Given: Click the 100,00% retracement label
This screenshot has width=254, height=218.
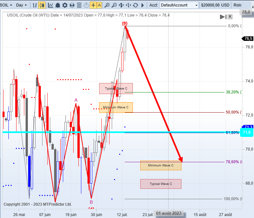Looking at the screenshot, I should pyautogui.click(x=233, y=199).
